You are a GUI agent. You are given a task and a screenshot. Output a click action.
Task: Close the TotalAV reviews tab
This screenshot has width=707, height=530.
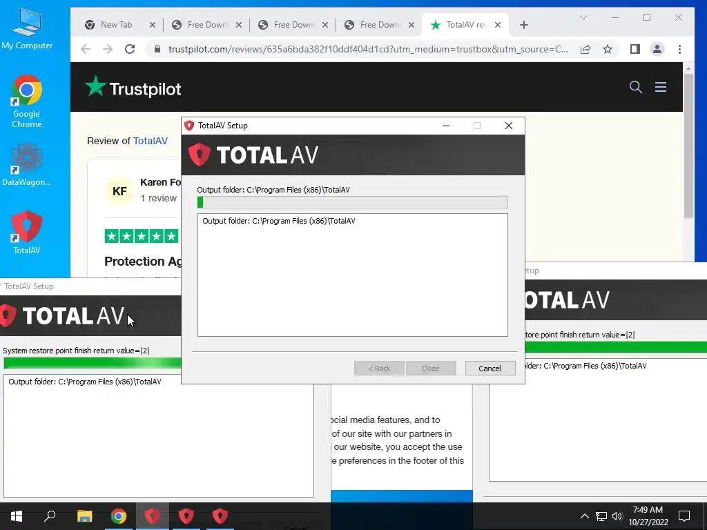[498, 25]
